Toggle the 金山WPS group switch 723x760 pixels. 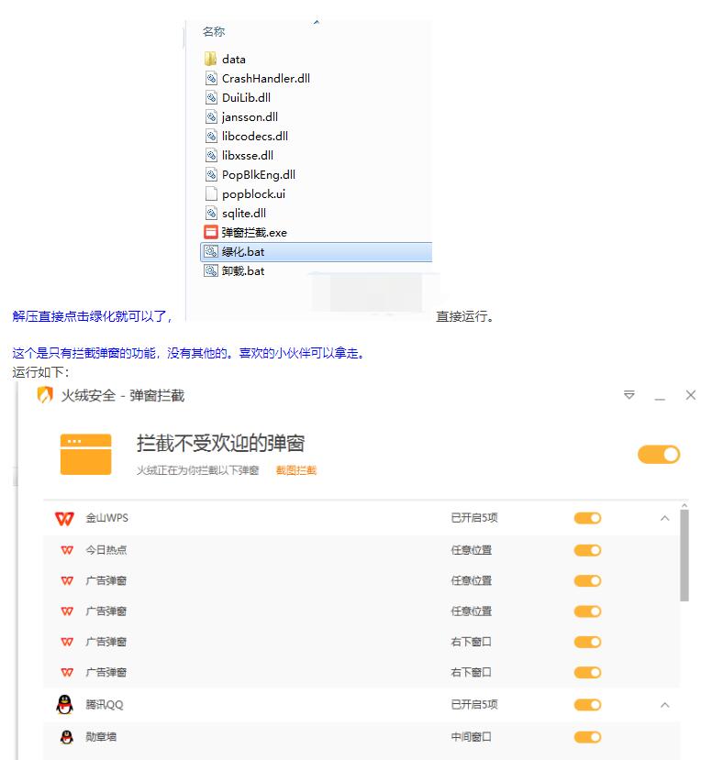587,518
